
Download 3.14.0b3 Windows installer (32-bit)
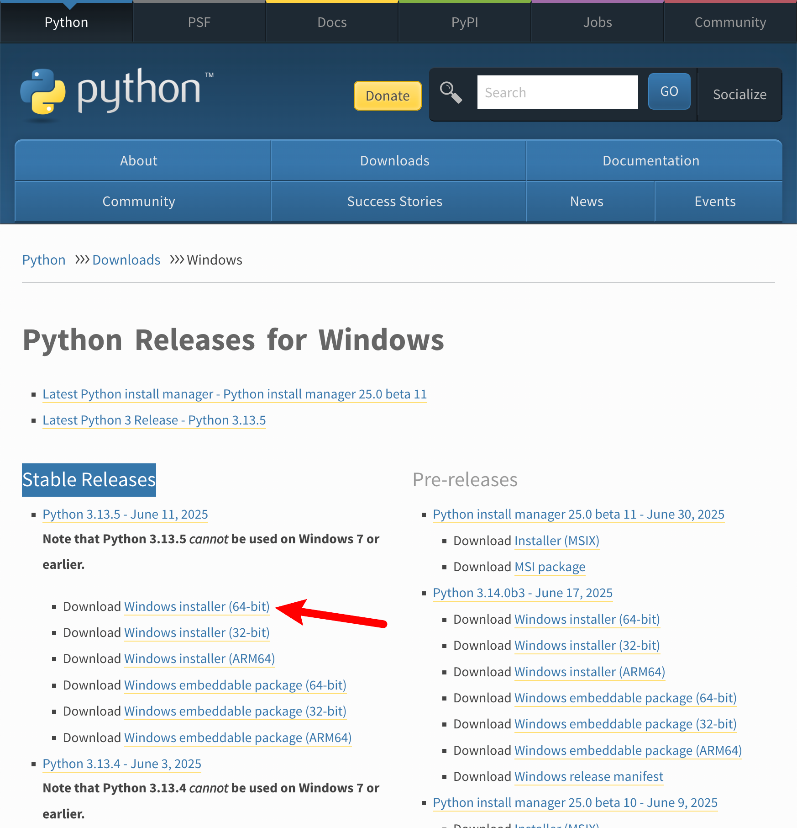coord(587,645)
